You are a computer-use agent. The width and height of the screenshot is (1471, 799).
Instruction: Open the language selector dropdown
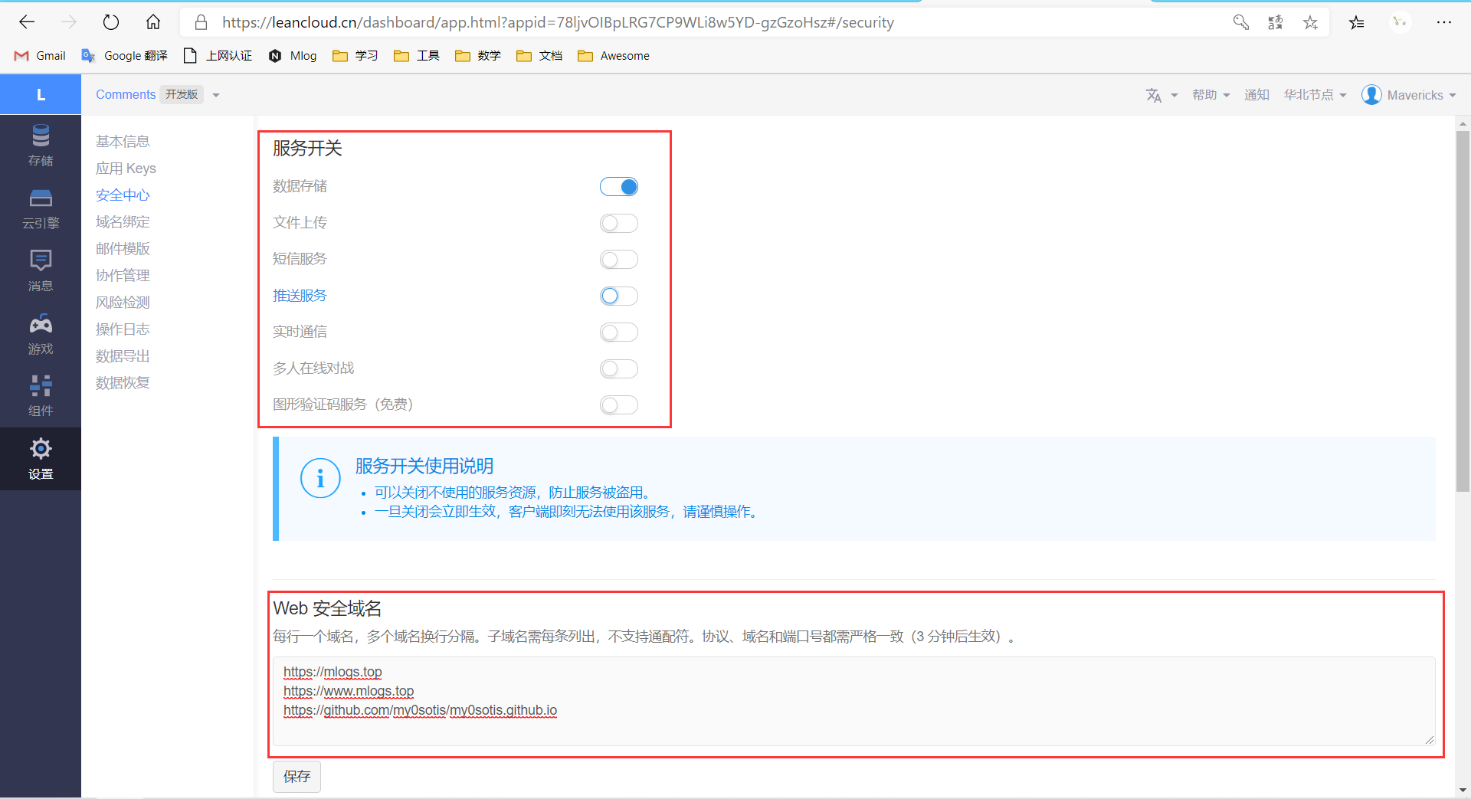[1161, 95]
